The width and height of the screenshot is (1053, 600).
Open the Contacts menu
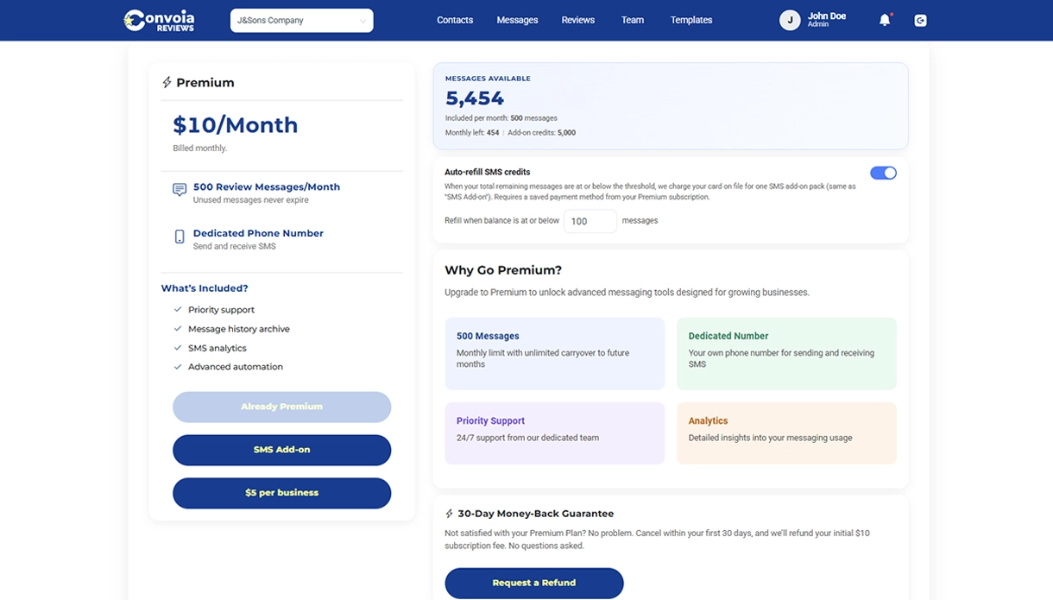click(x=455, y=20)
